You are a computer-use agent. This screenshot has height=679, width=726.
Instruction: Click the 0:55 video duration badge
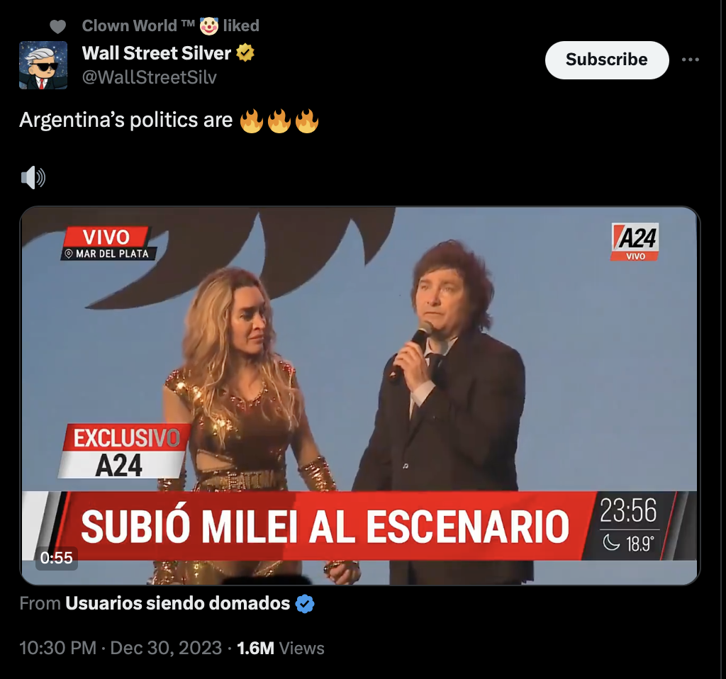[57, 558]
